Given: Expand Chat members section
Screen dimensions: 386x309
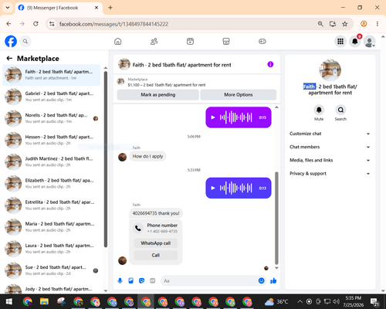Looking at the screenshot, I should coord(330,147).
